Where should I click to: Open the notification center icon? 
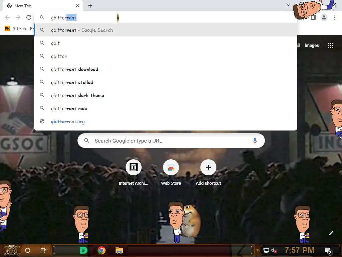pyautogui.click(x=328, y=250)
